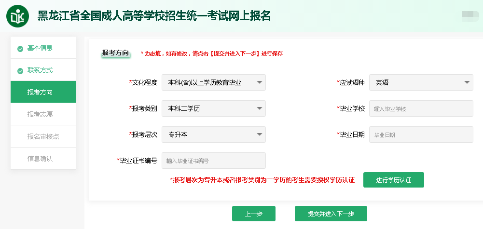This screenshot has width=483, height=229.
Task: Click the 毕业证书编号 input field
Action: (213, 161)
